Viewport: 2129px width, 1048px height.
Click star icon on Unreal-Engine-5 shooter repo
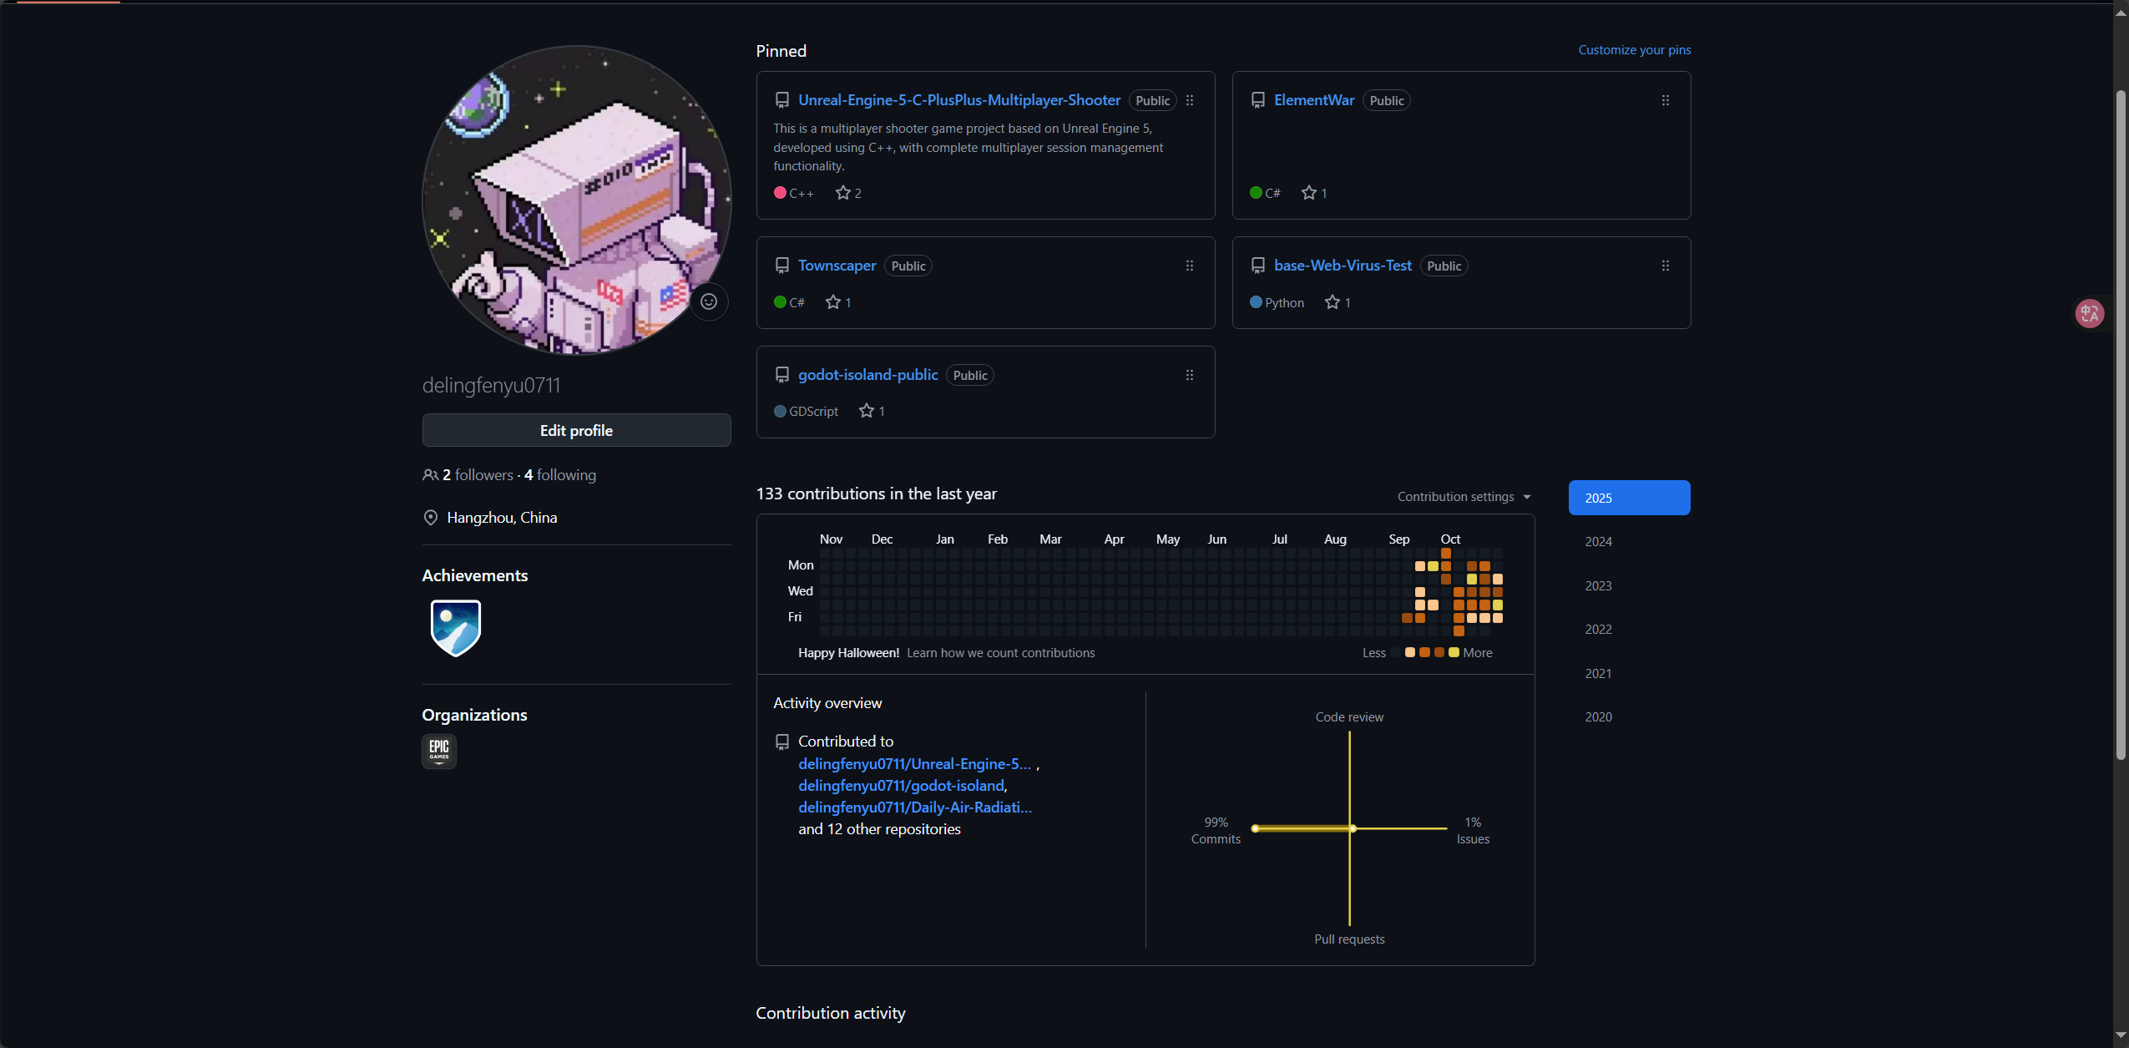click(843, 193)
